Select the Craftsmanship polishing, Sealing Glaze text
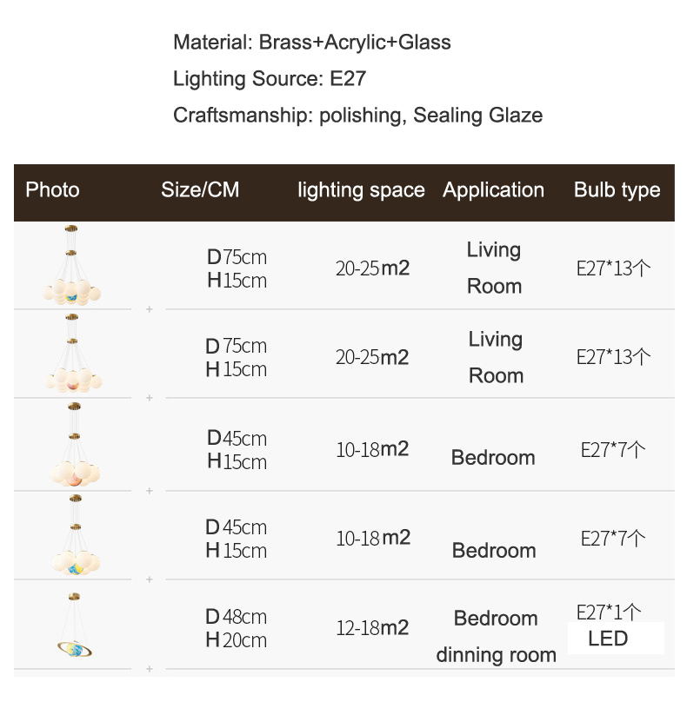Screen dimensions: 687x715 (358, 116)
